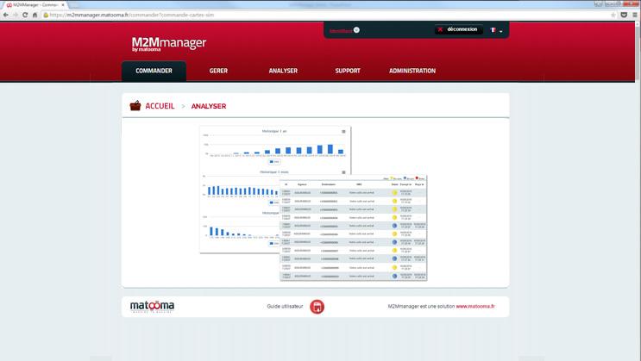Open the SUPPORT menu
Viewport: 641px width, 361px height.
348,71
